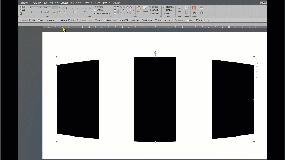Click Find in editing group

tap(168, 7)
